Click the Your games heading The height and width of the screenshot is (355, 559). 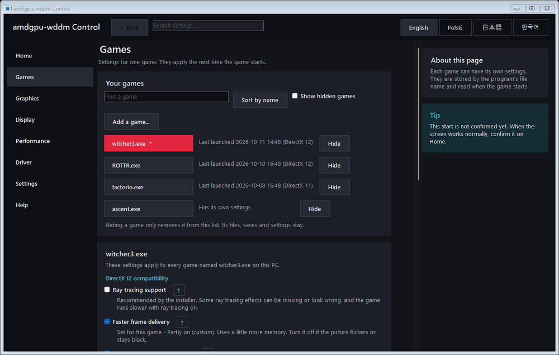click(125, 83)
